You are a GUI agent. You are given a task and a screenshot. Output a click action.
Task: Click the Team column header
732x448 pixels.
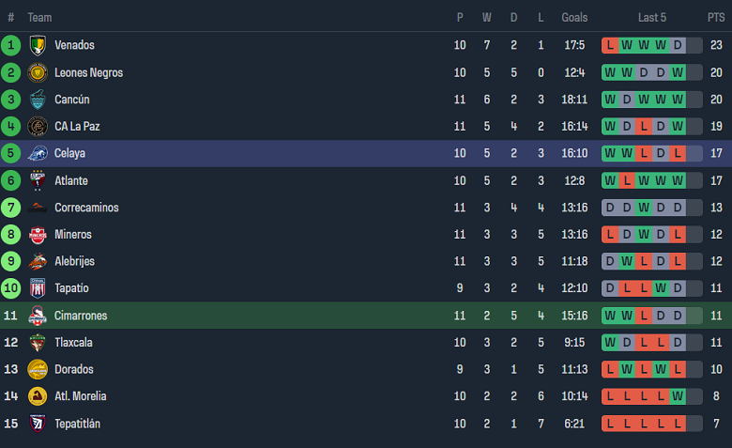click(x=40, y=18)
